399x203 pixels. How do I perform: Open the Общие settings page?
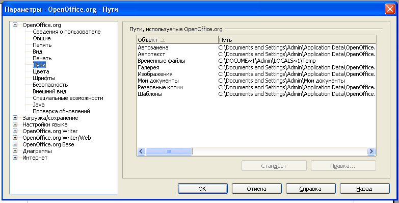pos(42,38)
